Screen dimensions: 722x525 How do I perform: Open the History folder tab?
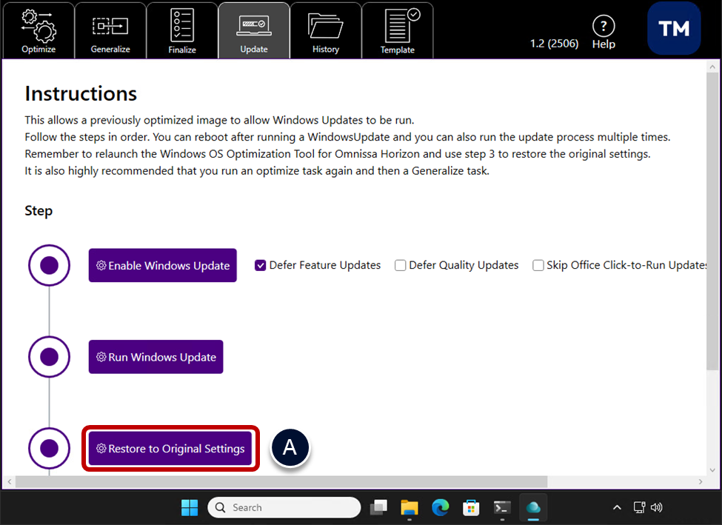coord(325,31)
